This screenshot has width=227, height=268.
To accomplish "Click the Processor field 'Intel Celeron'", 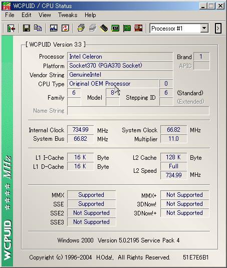I will pos(120,57).
